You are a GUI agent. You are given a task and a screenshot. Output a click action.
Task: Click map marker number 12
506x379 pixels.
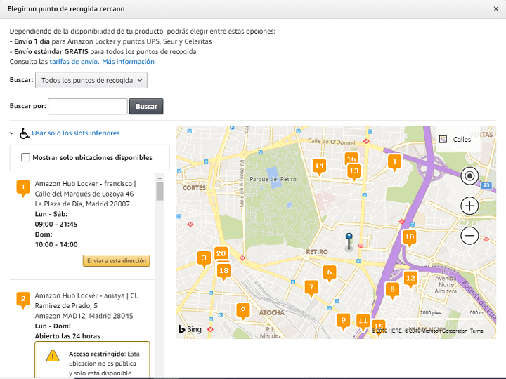click(x=410, y=279)
